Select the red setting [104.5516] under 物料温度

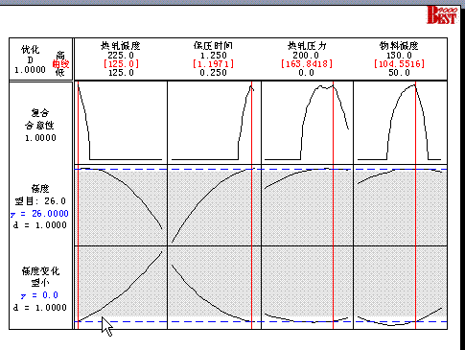[x=399, y=64]
